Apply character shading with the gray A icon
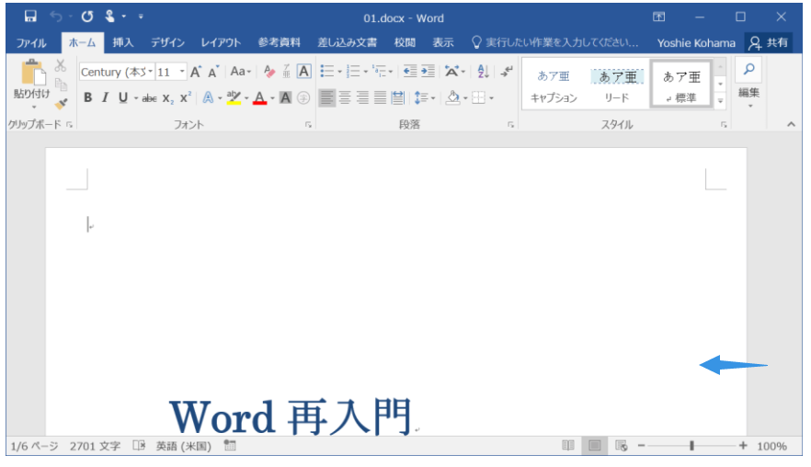This screenshot has width=811, height=467. [x=285, y=97]
